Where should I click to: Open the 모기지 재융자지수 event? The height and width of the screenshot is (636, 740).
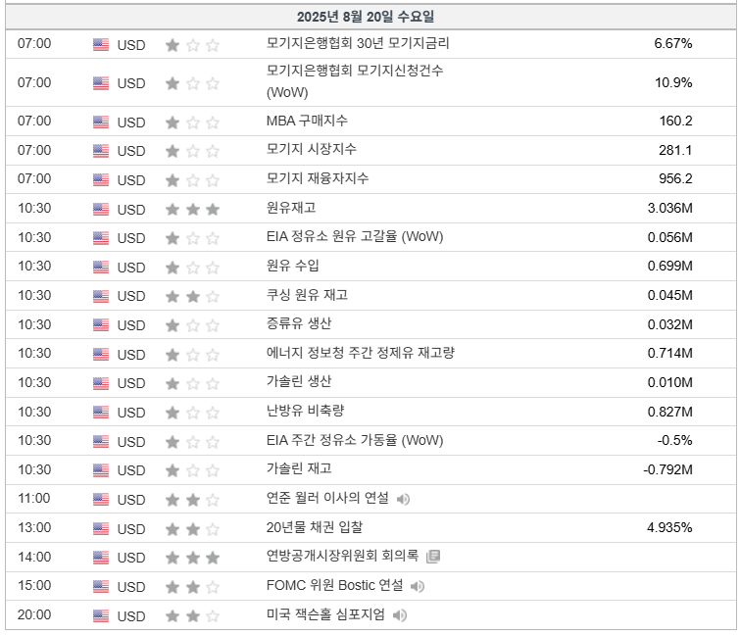point(318,178)
